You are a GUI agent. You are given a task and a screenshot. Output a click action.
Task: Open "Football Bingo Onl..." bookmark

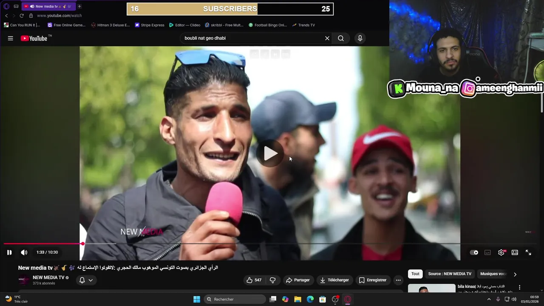268,25
